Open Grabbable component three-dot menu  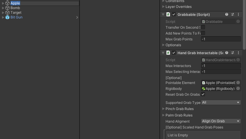point(238,14)
